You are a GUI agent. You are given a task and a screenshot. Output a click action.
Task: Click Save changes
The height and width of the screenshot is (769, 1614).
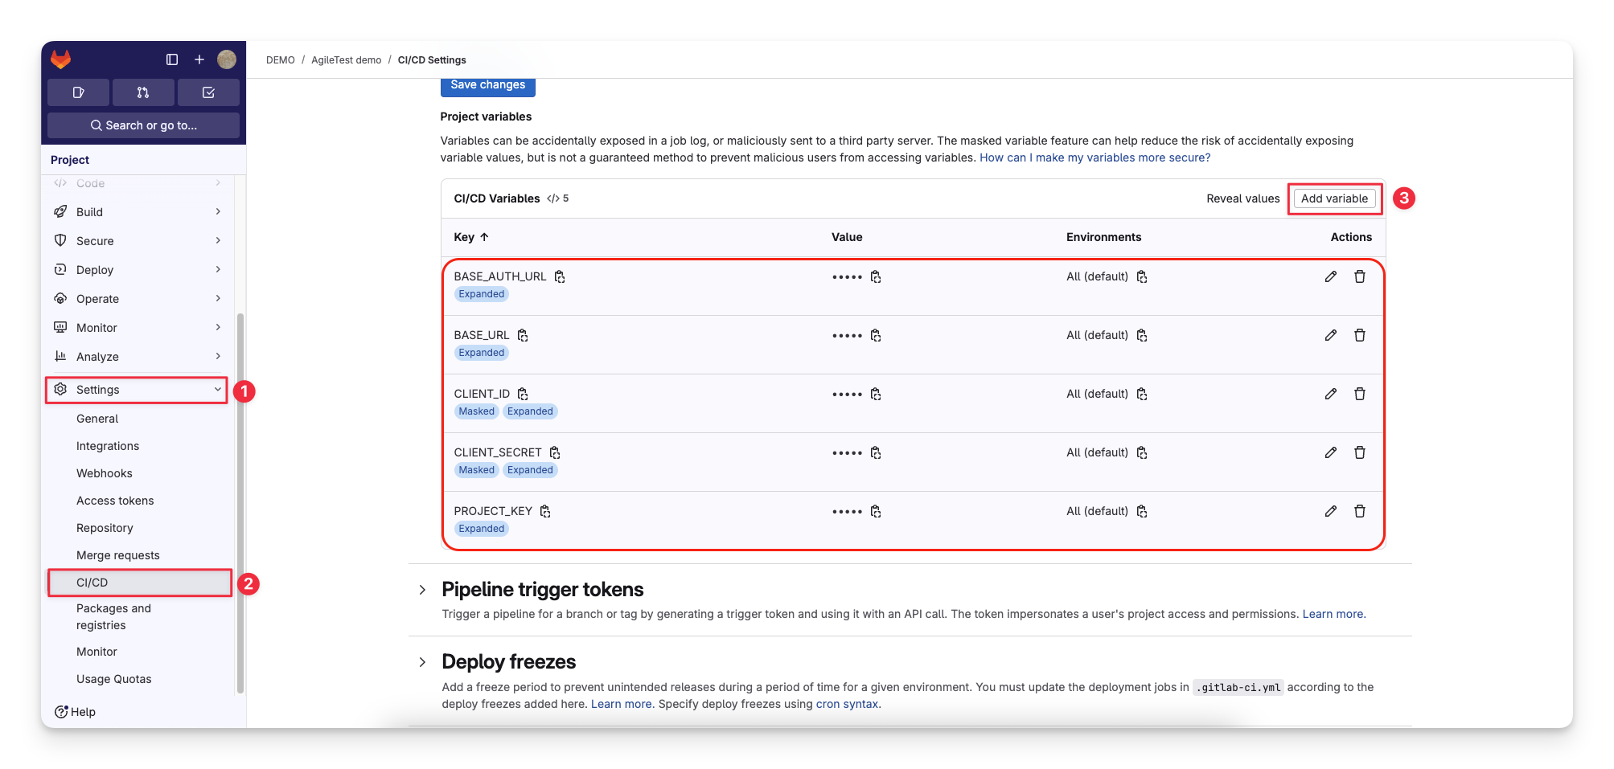pyautogui.click(x=487, y=84)
